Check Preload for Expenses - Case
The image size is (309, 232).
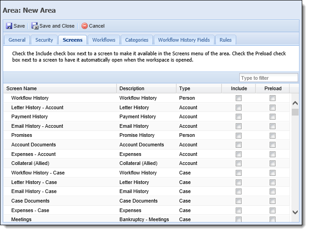tap(272, 211)
